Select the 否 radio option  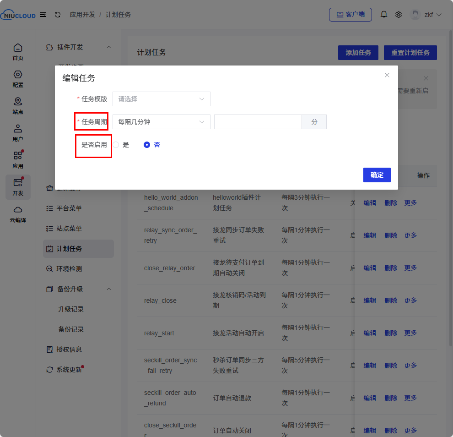coord(147,145)
